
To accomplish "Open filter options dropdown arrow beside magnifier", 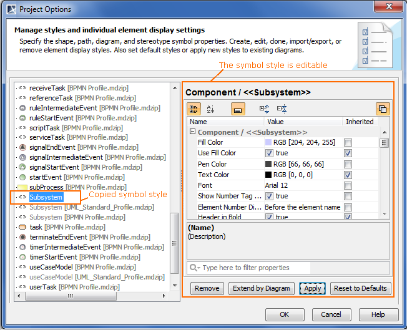I will pos(199,268).
